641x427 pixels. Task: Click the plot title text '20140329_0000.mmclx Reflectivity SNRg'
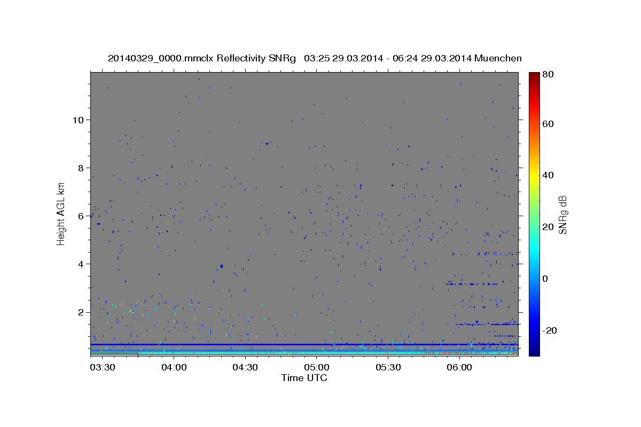tap(202, 58)
